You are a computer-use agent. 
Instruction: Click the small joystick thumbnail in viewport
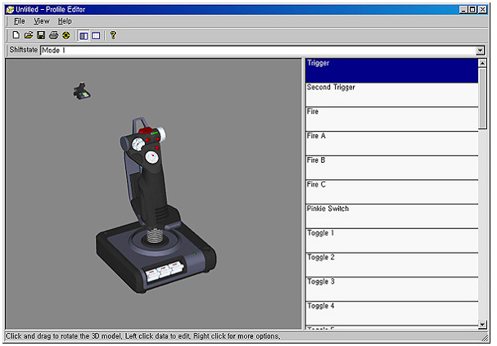point(81,92)
